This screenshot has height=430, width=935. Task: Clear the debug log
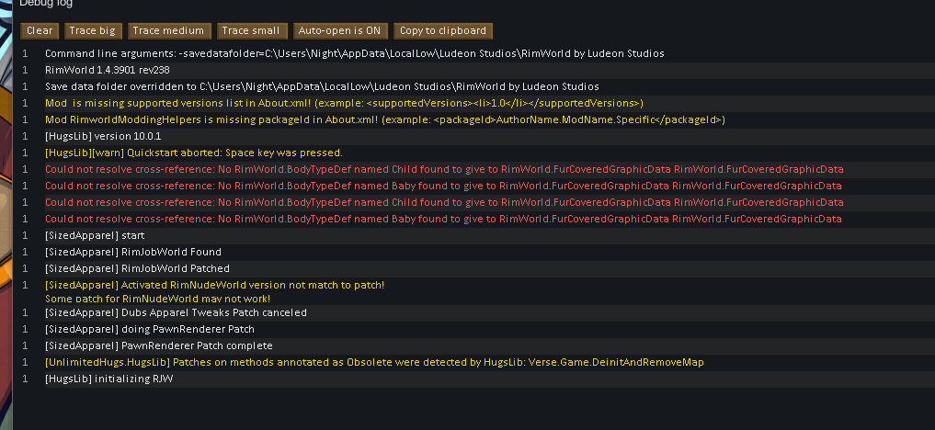coord(40,31)
